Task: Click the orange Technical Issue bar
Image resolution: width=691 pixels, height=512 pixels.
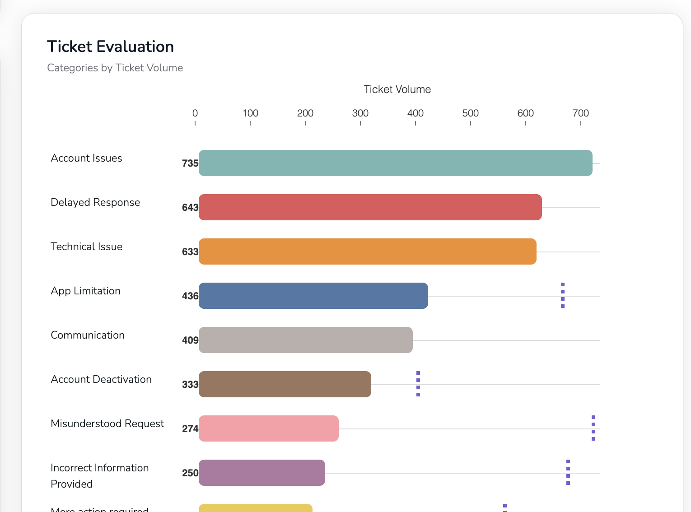Action: pos(367,251)
